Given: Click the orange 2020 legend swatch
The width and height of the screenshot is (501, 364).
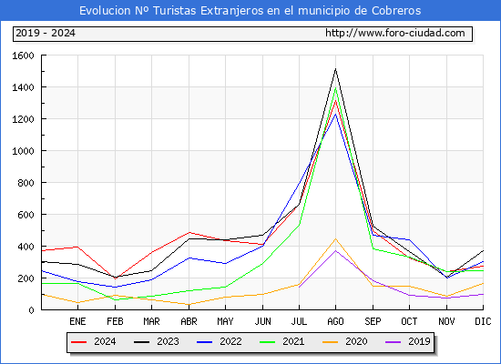Looking at the screenshot, I should pos(331,342).
